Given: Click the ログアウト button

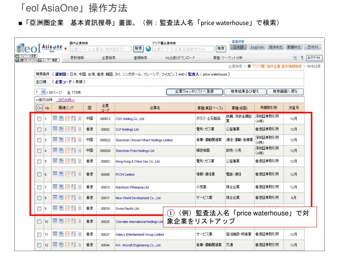Looking at the screenshot, I should (314, 58).
